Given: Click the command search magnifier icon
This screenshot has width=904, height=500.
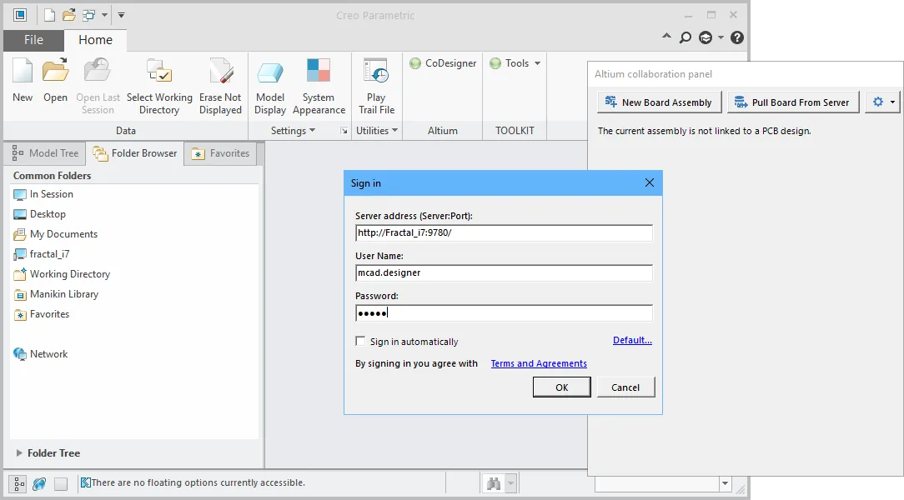Looking at the screenshot, I should (685, 38).
